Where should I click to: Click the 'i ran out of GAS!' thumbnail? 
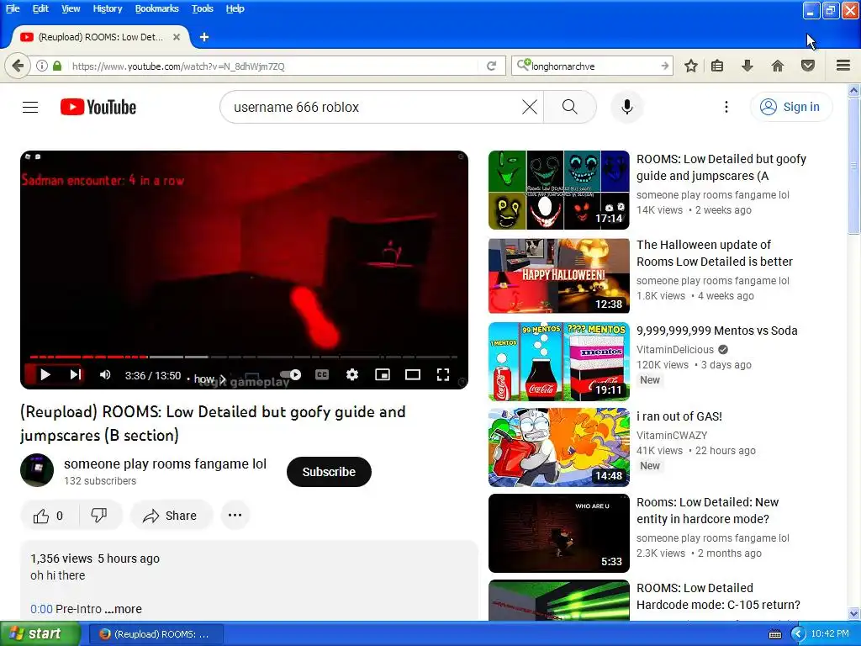point(559,447)
